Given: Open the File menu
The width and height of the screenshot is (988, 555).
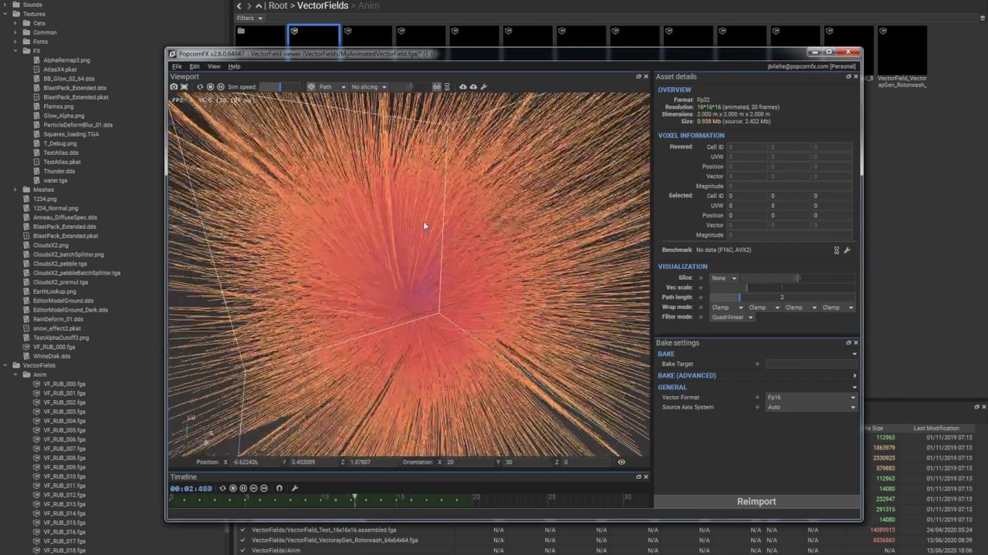Looking at the screenshot, I should tap(177, 66).
